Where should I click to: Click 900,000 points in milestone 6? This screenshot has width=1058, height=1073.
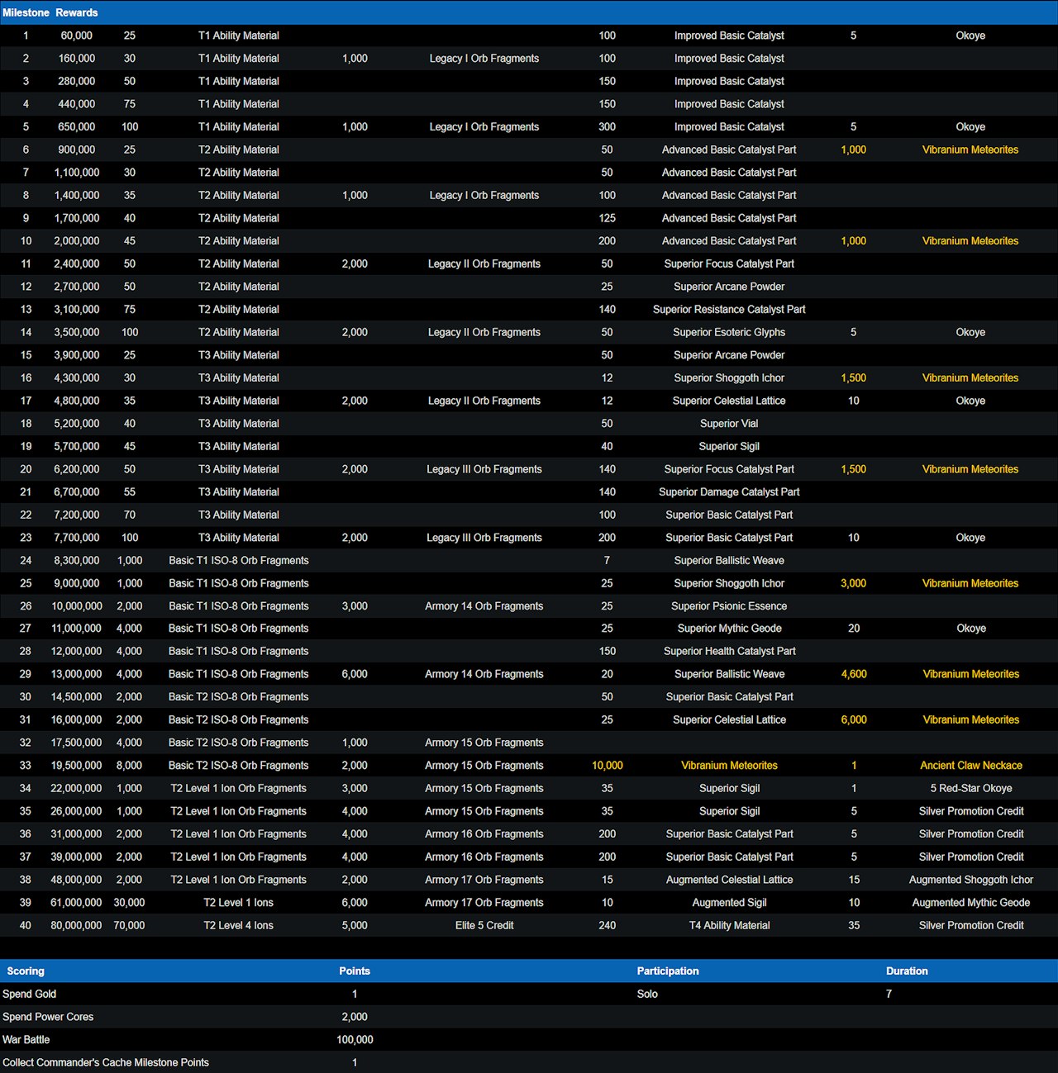[77, 150]
